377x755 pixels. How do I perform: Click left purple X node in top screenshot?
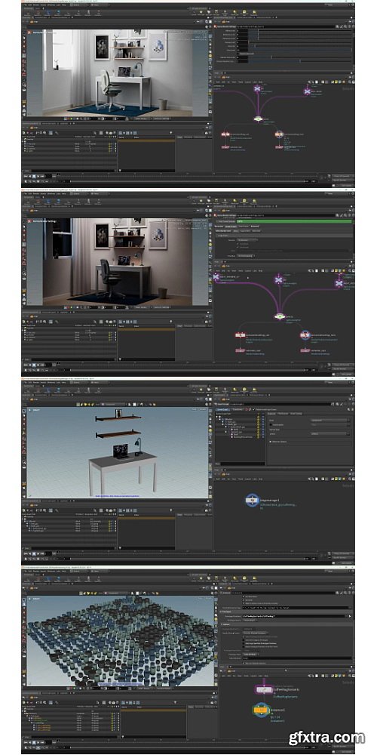(x=258, y=89)
